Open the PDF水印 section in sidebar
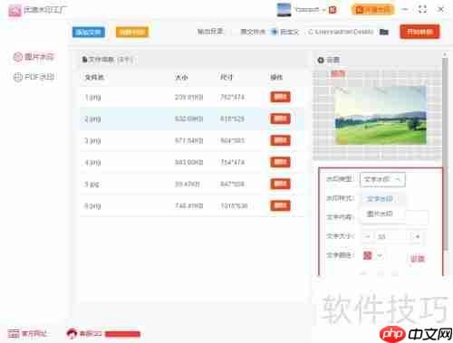The height and width of the screenshot is (343, 453). tap(34, 77)
